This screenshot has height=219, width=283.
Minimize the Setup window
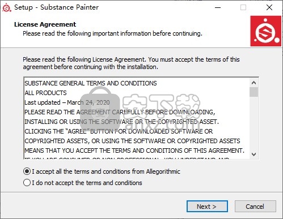pyautogui.click(x=218, y=7)
